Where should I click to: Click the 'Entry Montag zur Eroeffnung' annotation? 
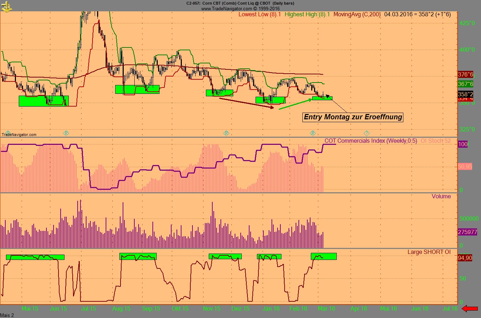[x=353, y=117]
